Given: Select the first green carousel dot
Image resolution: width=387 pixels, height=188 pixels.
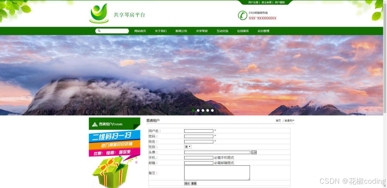Looking at the screenshot, I should [x=193, y=111].
